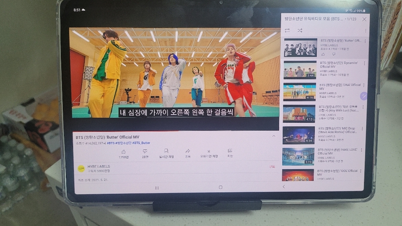Tap the #BTS hashtag link
402x226 pixels.
point(110,143)
